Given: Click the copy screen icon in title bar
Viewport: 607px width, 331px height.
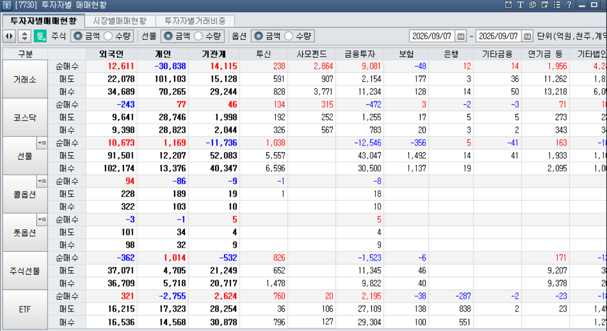Looking at the screenshot, I should point(533,5).
